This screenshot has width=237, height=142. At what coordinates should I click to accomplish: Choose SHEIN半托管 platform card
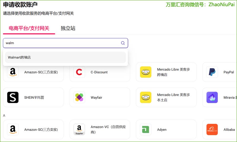click(33, 97)
